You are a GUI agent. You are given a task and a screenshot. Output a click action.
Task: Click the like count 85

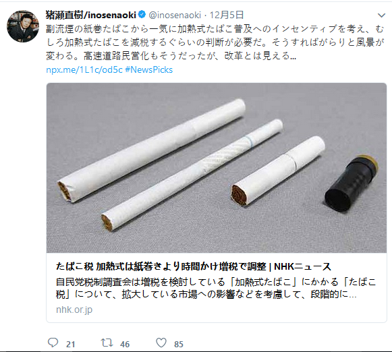pyautogui.click(x=179, y=345)
